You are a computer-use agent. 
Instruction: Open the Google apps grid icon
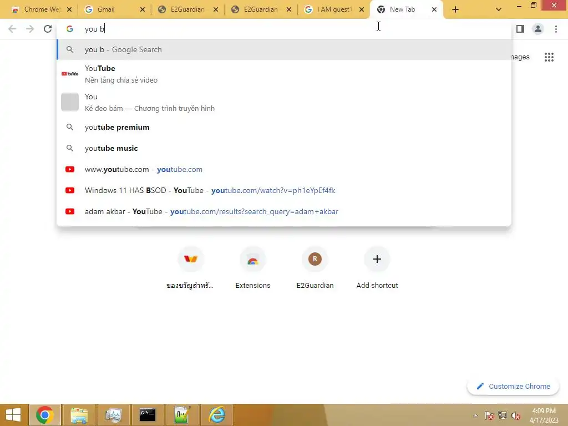549,57
